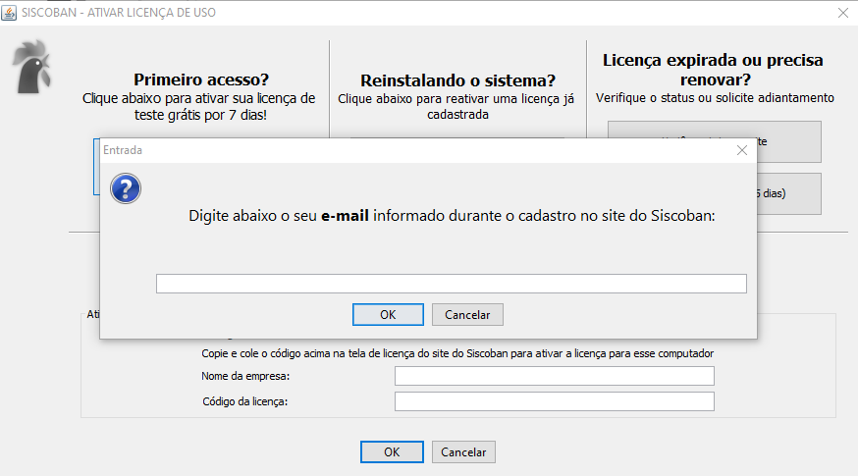The width and height of the screenshot is (858, 476).
Task: Click the "Licença expirada ou precisa renovar?" heading
Action: (x=713, y=70)
